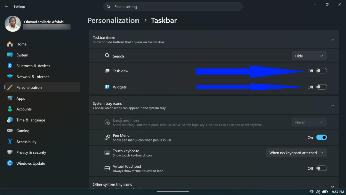This screenshot has height=195, width=346.
Task: Click the Virtual Touchpad label
Action: pos(127,166)
